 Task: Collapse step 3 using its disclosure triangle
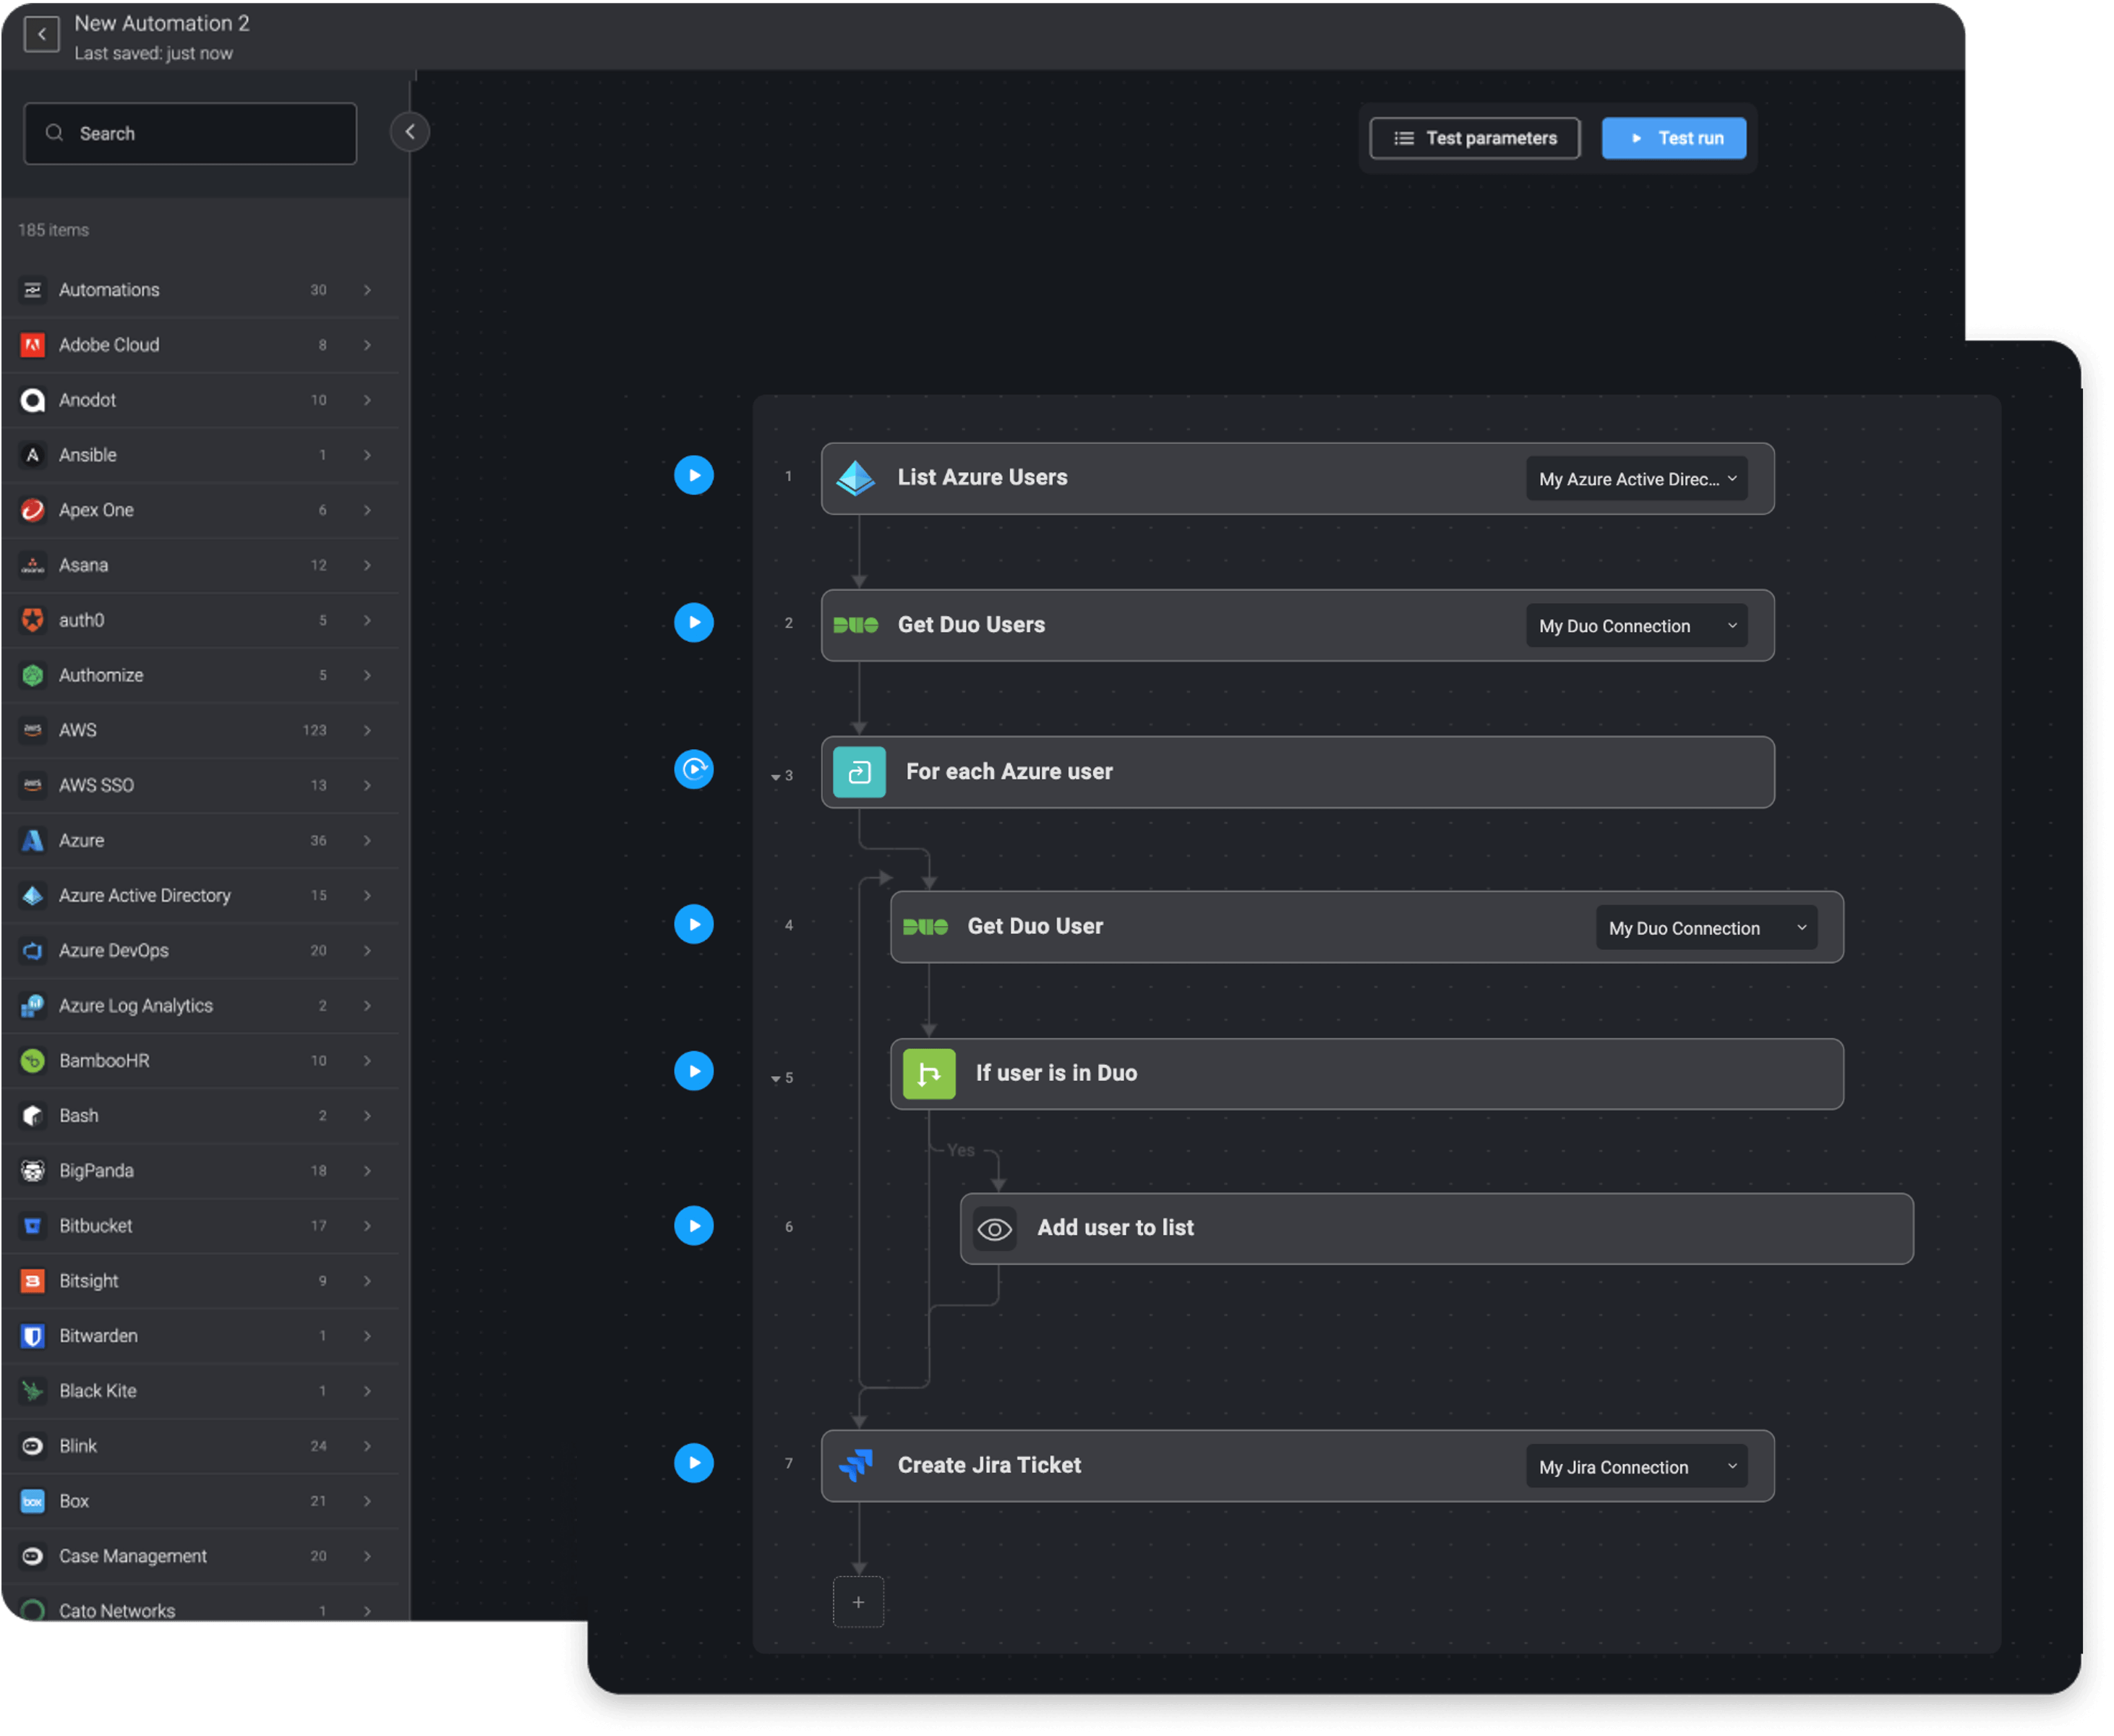coord(775,777)
